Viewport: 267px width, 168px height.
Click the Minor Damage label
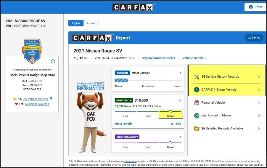tap(141, 73)
